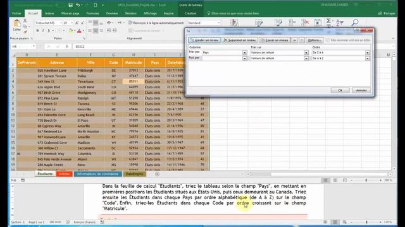Screen dimensions: 405x227
Task: Open Trier sur dropdown in Puis par row
Action: click(306, 59)
